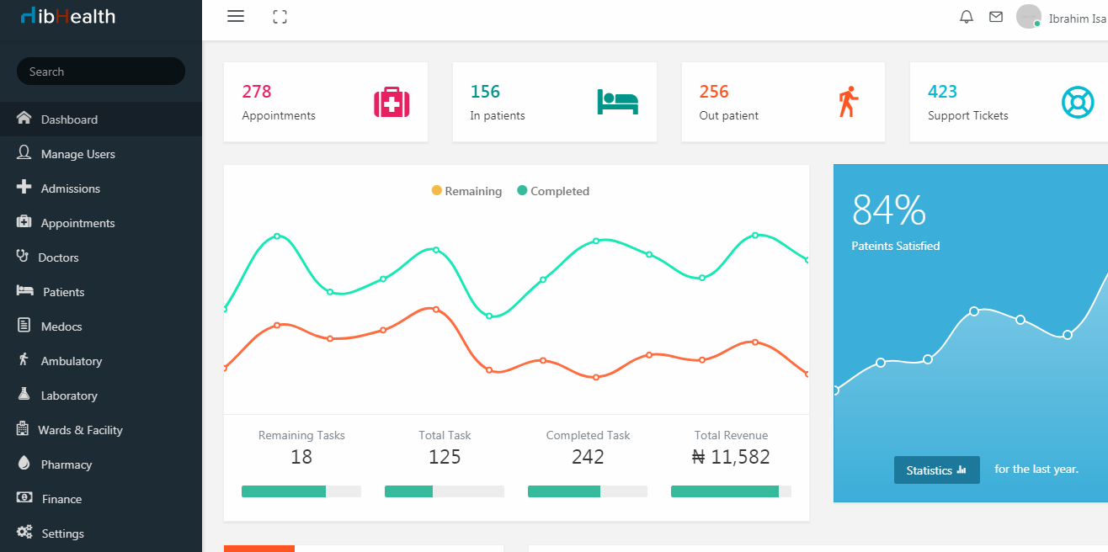The height and width of the screenshot is (552, 1108).
Task: Click the Laboratory flask icon in the sidebar
Action: pyautogui.click(x=24, y=395)
